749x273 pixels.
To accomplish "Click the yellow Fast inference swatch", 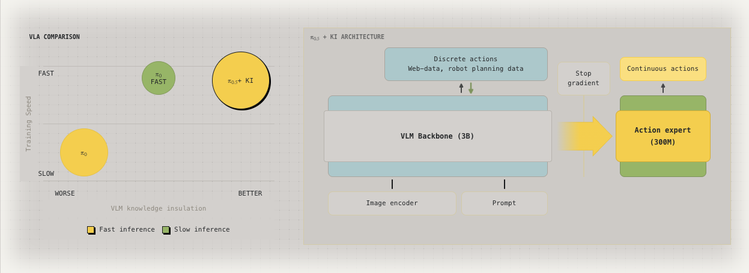I will [91, 230].
